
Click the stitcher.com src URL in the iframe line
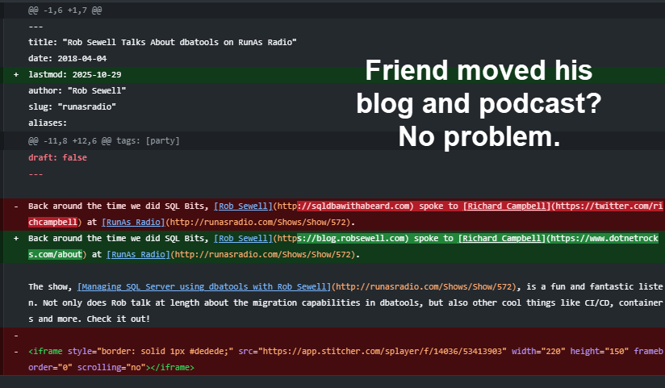382,351
